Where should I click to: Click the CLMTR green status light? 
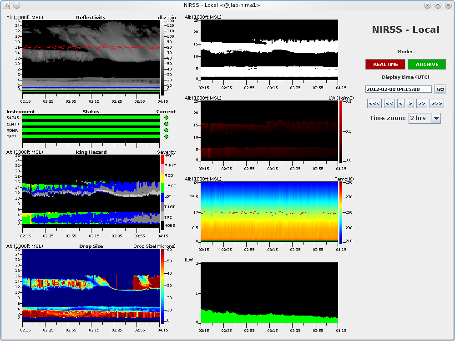click(x=166, y=124)
